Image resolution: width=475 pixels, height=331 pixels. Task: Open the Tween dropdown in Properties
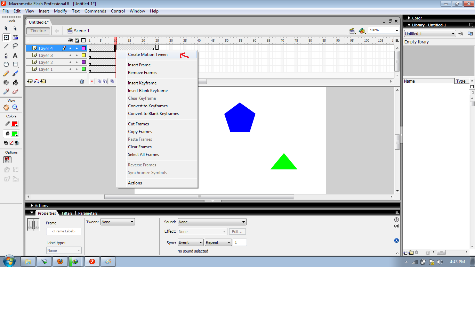click(x=117, y=222)
